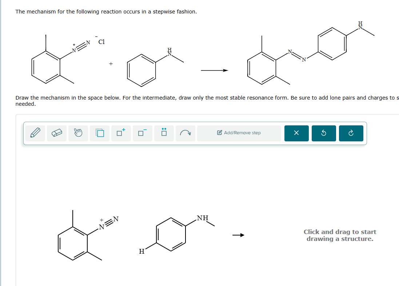Click the reaction arrow in the mechanism area

click(238, 235)
